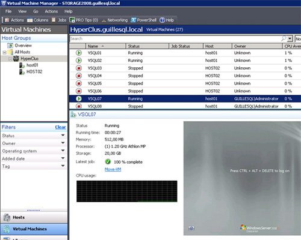Select host01 in the host tree
The width and height of the screenshot is (301, 240).
click(33, 65)
